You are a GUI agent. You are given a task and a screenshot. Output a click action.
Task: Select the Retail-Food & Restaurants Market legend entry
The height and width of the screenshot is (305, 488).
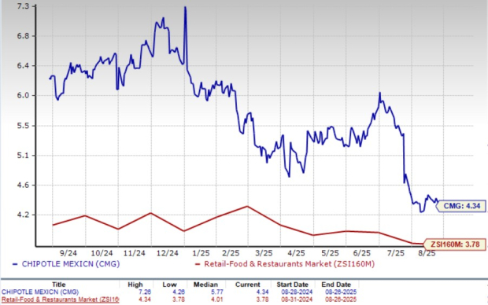point(285,264)
